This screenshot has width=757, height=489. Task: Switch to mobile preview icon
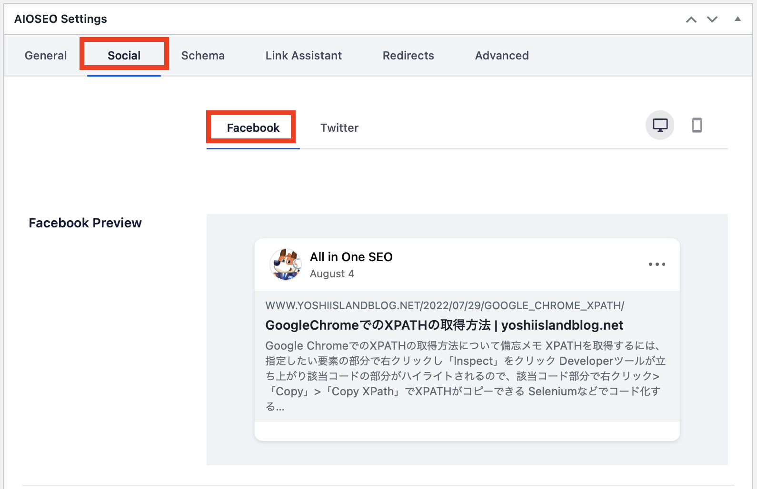coord(697,125)
